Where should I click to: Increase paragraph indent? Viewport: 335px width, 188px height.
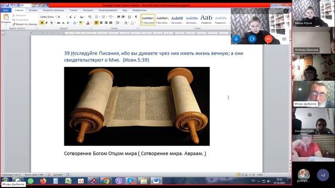[123, 17]
